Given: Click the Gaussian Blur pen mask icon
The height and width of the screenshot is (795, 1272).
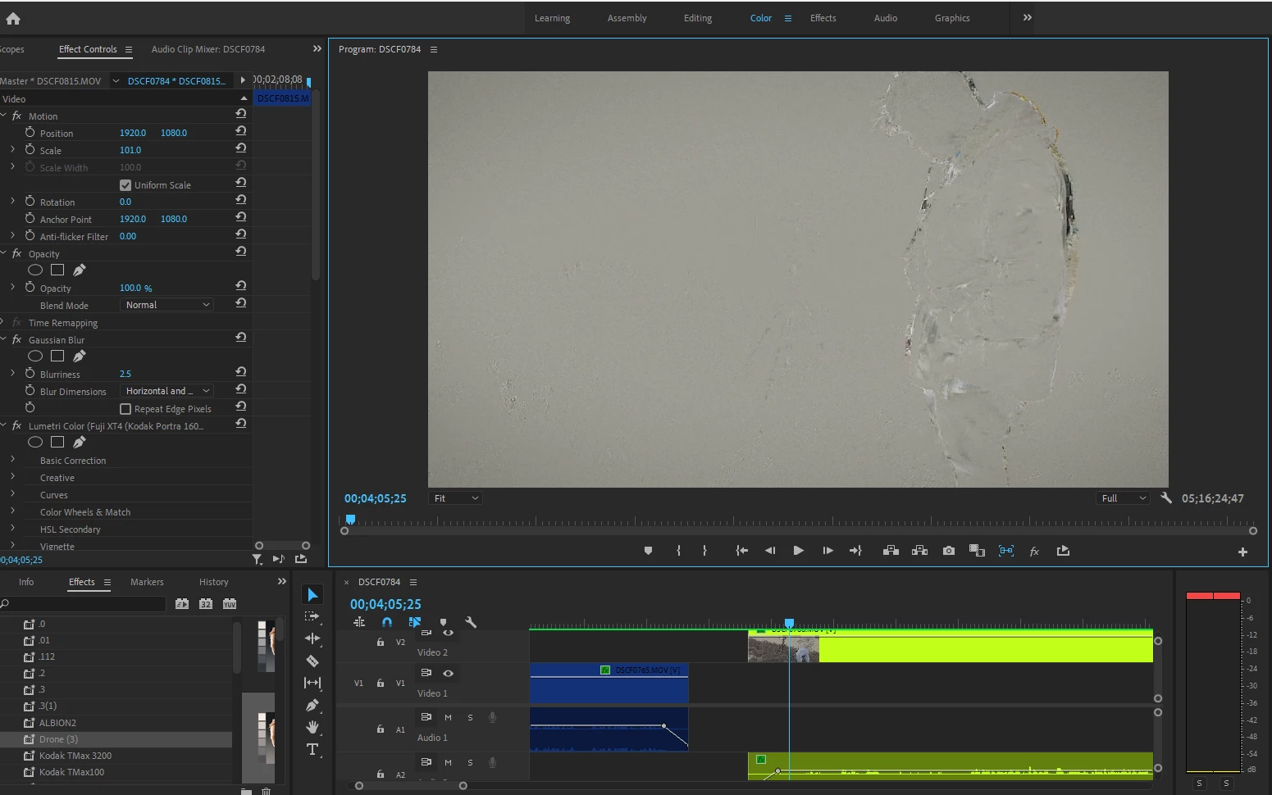Looking at the screenshot, I should [80, 356].
